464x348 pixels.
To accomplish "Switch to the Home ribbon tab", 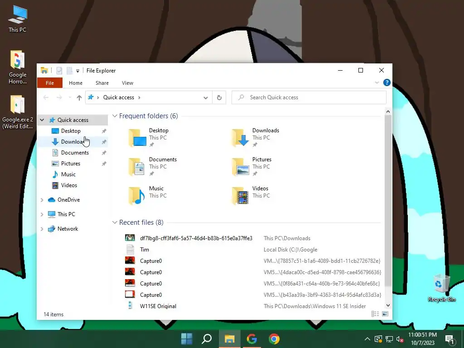I will (76, 83).
